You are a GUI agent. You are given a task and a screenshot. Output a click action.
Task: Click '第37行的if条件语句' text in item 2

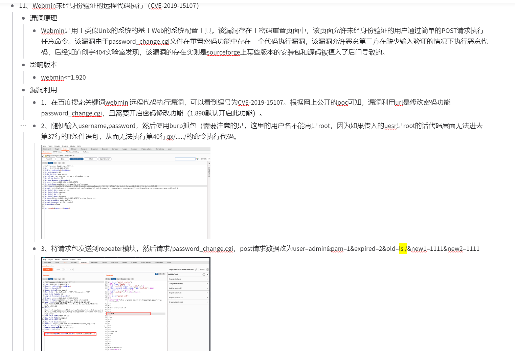tap(70, 137)
